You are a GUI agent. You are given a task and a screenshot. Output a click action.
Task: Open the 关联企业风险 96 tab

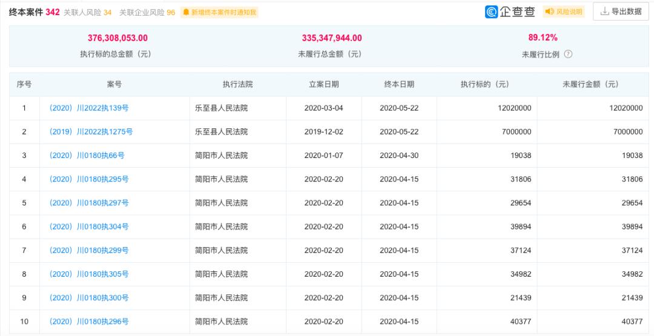pyautogui.click(x=147, y=12)
